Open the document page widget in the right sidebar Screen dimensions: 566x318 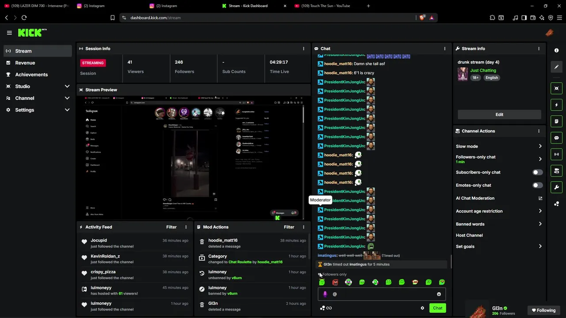[557, 121]
